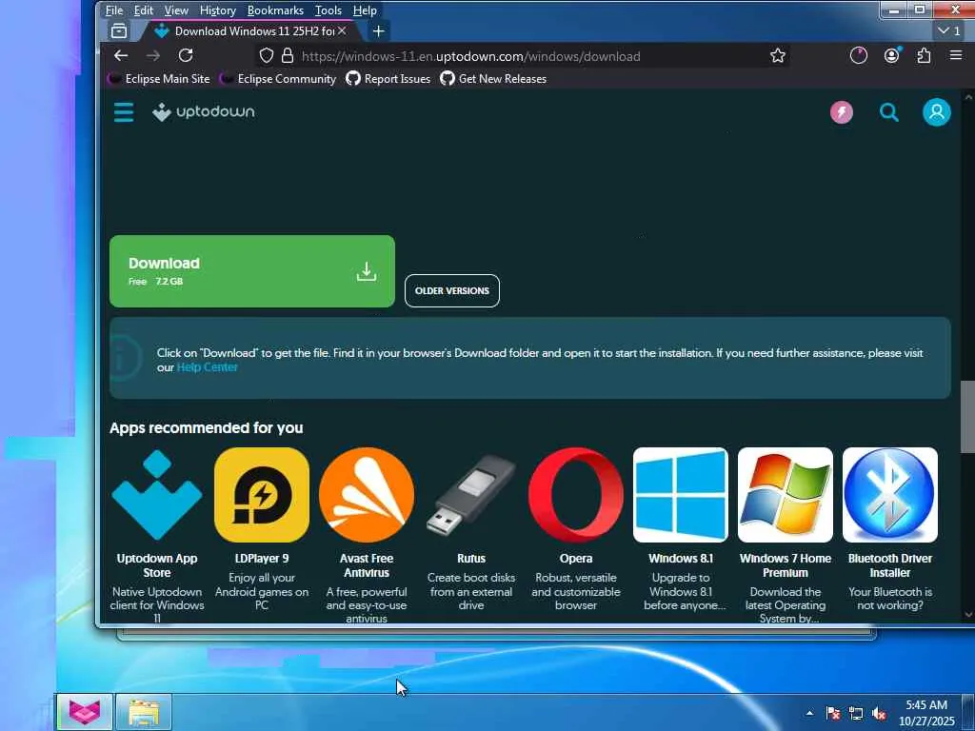Image resolution: width=975 pixels, height=731 pixels.
Task: Open the tab overview icon left of the tab
Action: click(119, 31)
